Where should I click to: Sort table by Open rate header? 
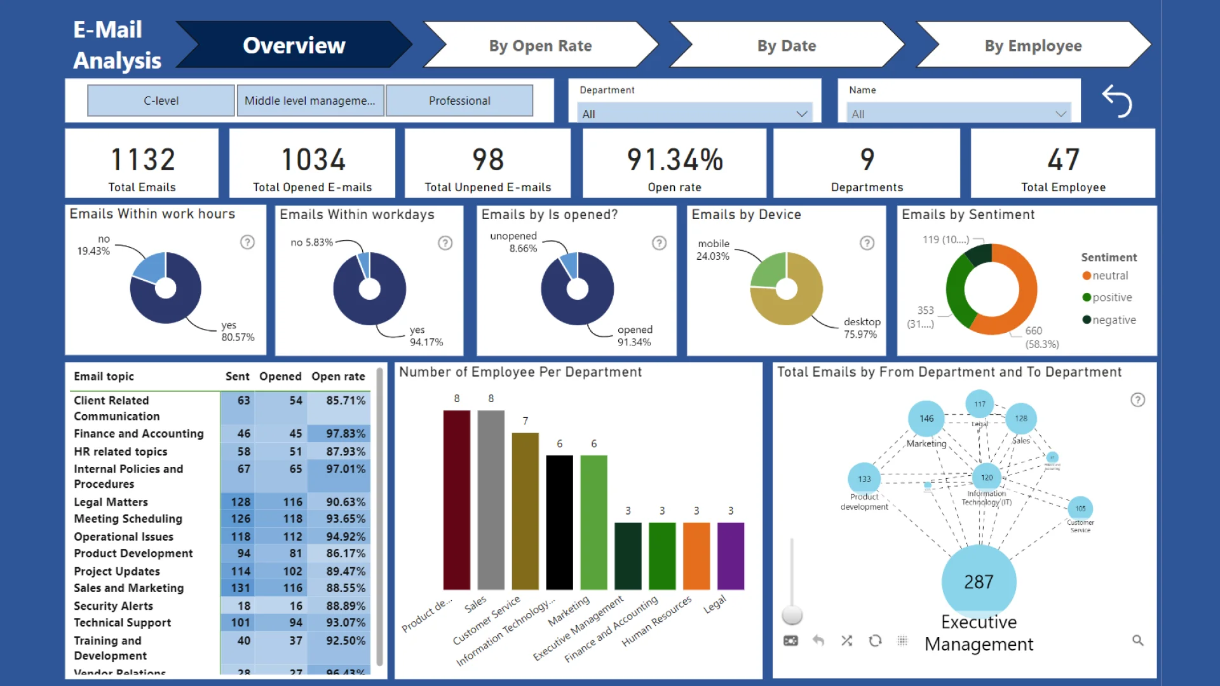point(338,376)
